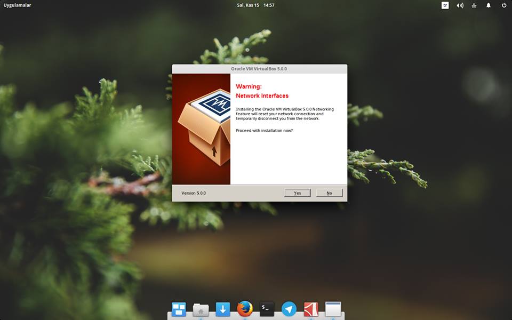This screenshot has height=320, width=512.
Task: Open the Files manager dock icon
Action: point(201,309)
